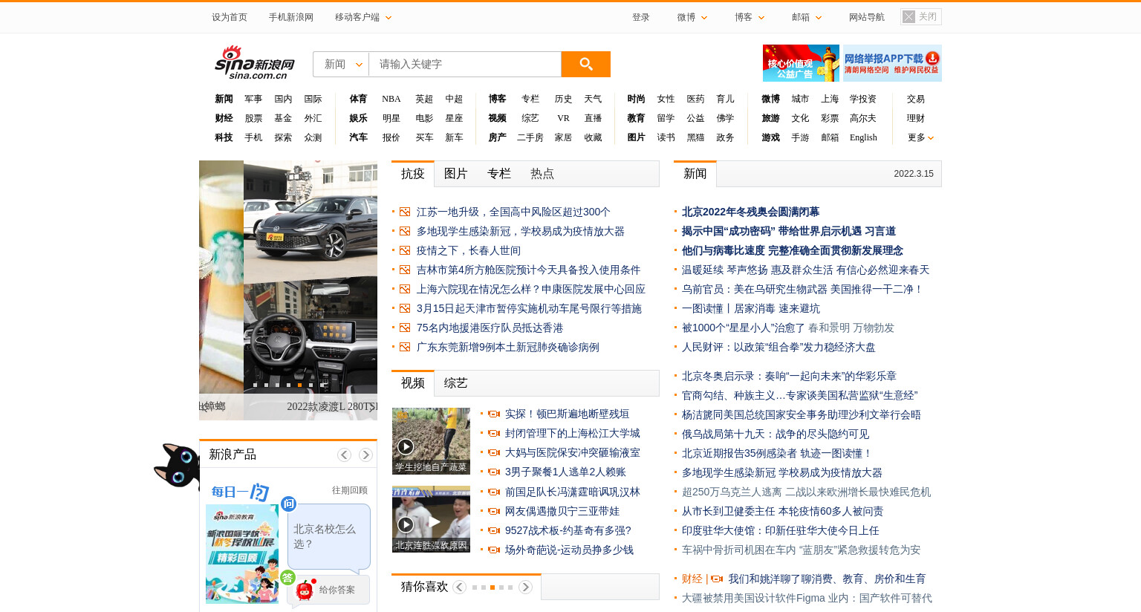Click the 登录 login link
1141x612 pixels.
pyautogui.click(x=641, y=17)
